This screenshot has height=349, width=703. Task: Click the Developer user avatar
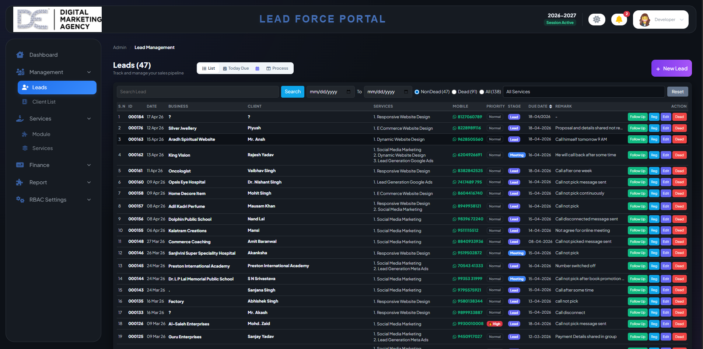tap(645, 20)
